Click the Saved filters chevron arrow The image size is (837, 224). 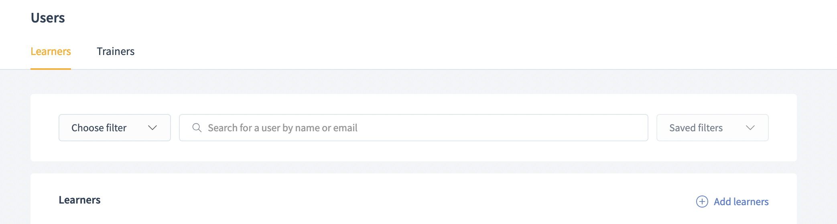(x=750, y=128)
